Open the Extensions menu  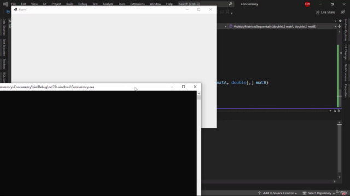[x=137, y=4]
